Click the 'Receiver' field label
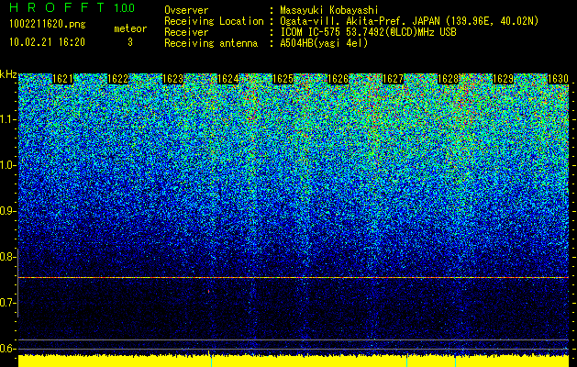 [186, 32]
